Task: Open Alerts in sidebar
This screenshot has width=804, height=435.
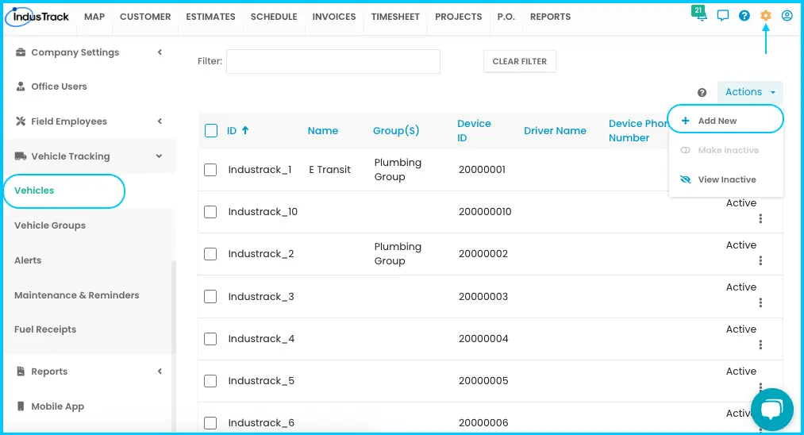Action: 28,260
